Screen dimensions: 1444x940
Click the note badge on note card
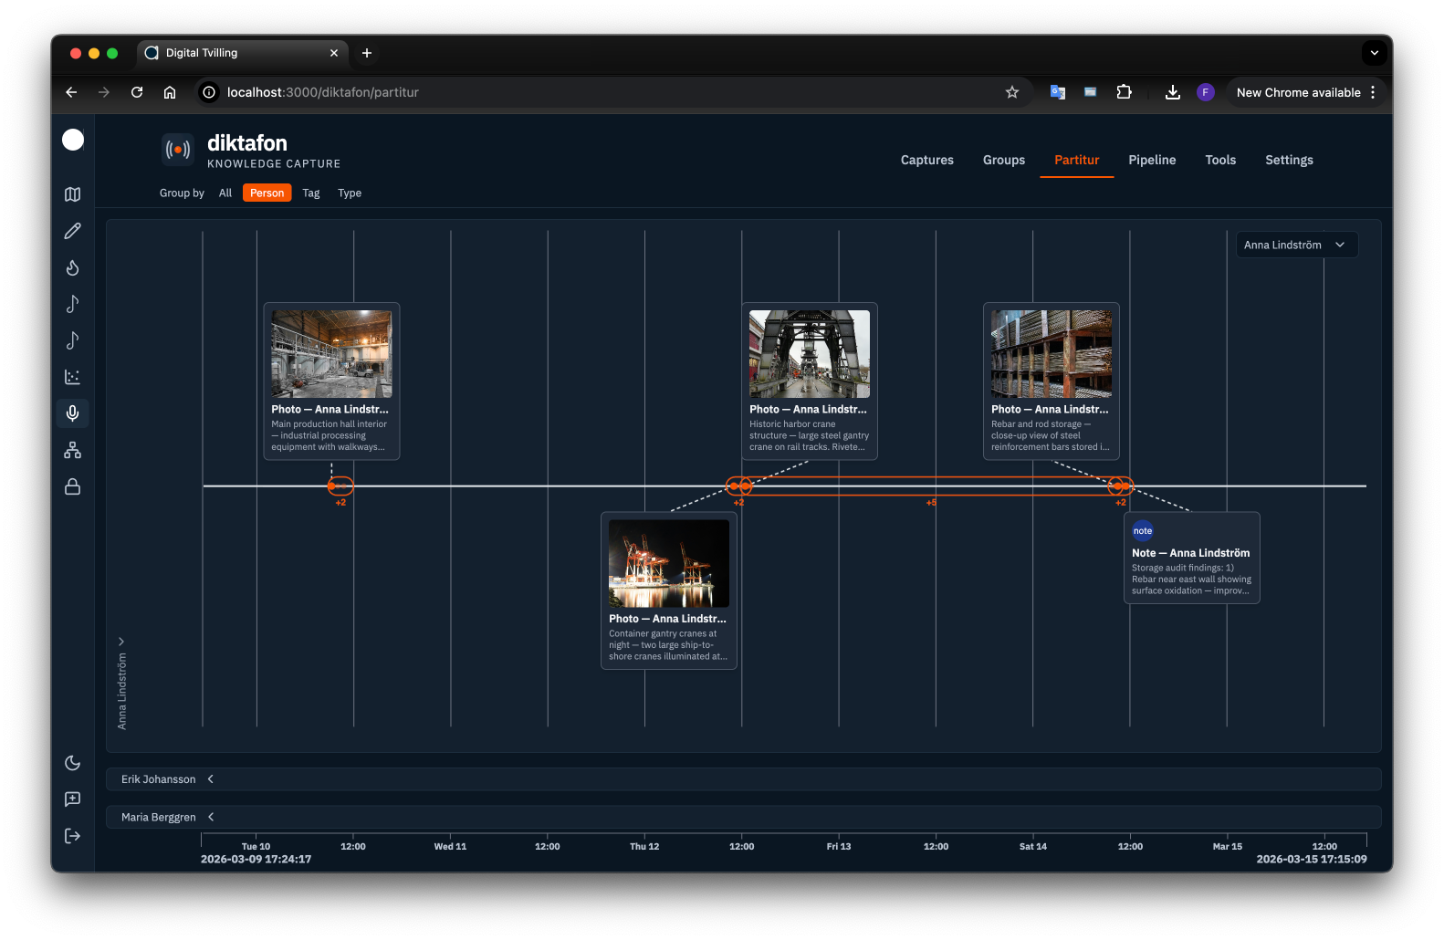click(1143, 531)
